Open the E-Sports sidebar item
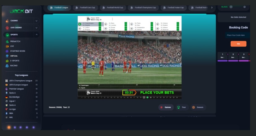Viewport: 256px width, 136px height. click(x=14, y=61)
